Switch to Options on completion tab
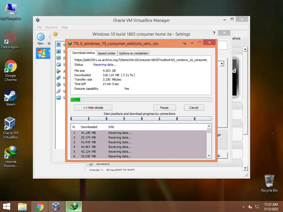The width and height of the screenshot is (283, 212). coord(133,53)
